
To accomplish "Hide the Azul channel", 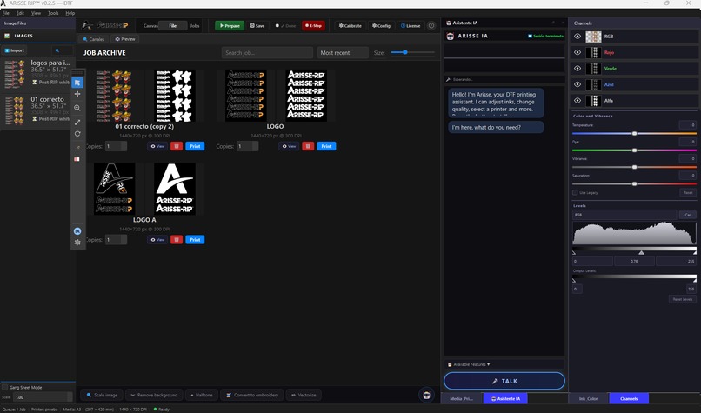I will click(577, 84).
